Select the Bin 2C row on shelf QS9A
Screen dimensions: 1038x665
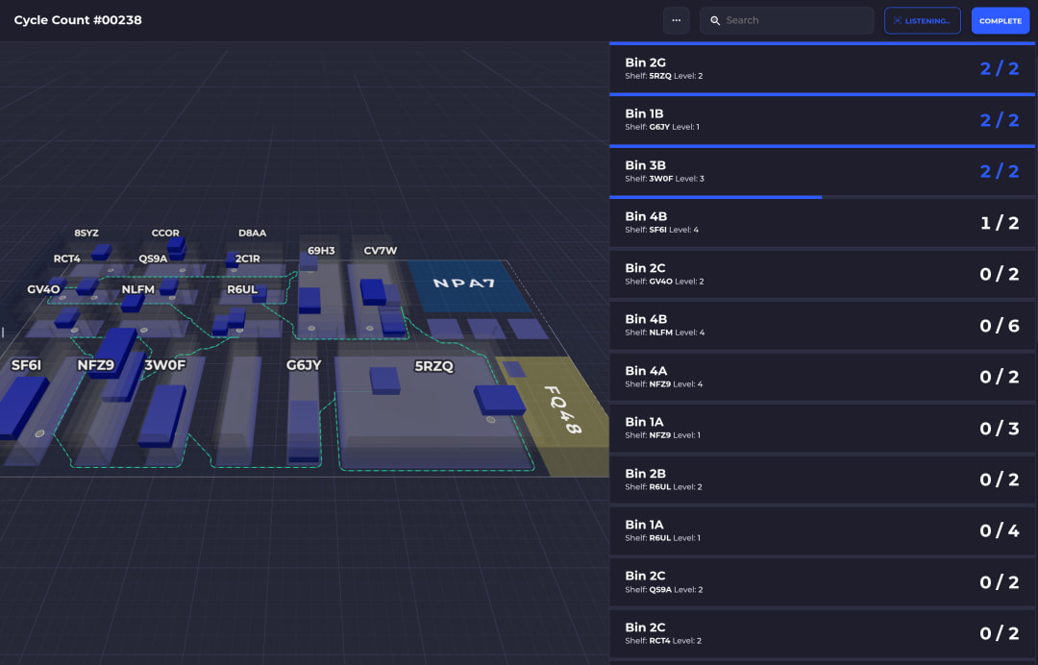[822, 581]
